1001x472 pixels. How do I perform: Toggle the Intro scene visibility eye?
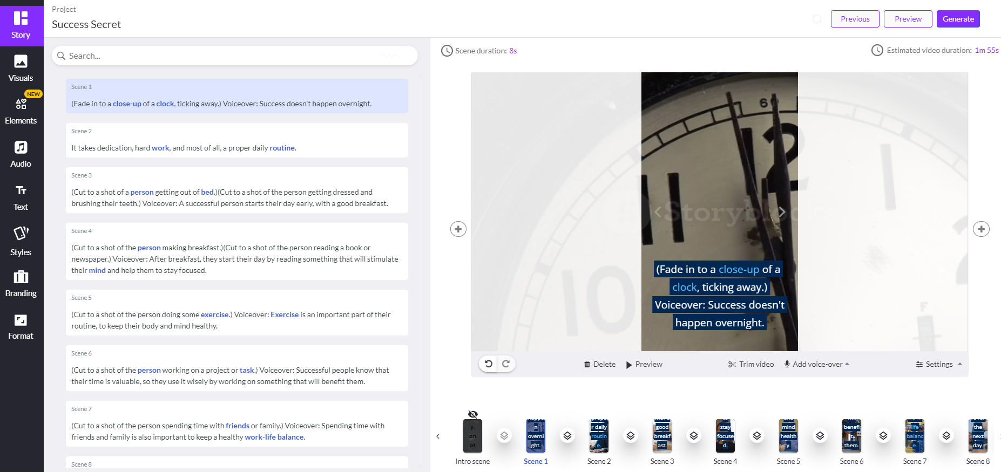pyautogui.click(x=473, y=414)
